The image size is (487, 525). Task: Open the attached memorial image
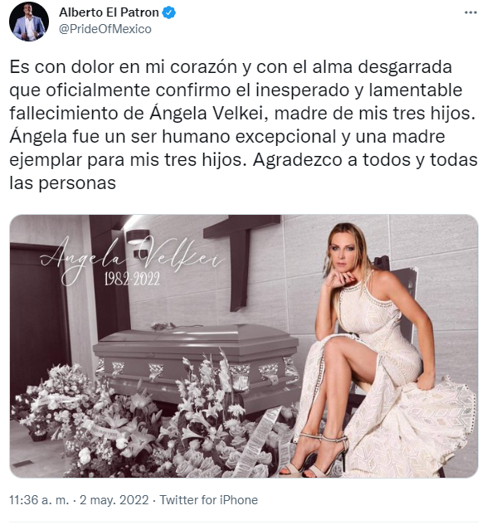coord(244,346)
